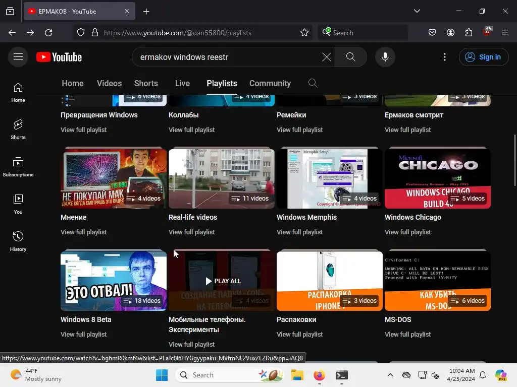Open YouTube settings three-dot menu
Screen dimensions: 517x387
[445, 57]
